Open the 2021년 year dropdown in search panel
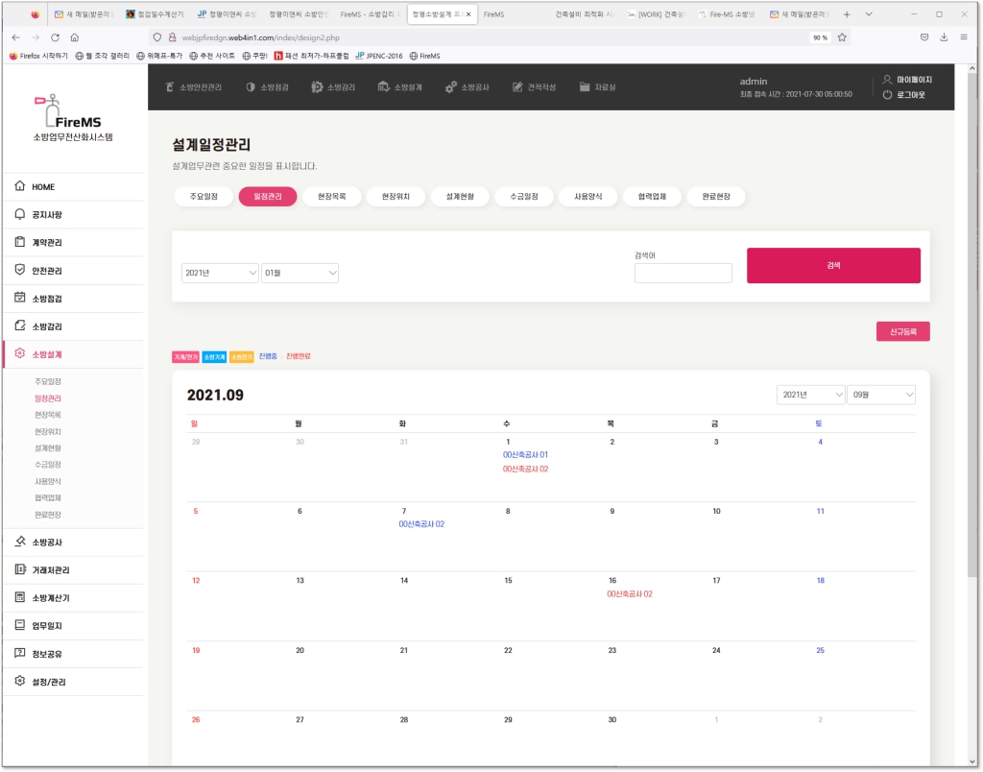 pos(220,274)
